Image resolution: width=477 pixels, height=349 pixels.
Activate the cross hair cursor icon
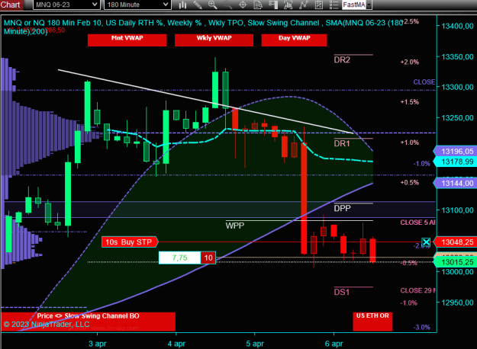point(243,5)
